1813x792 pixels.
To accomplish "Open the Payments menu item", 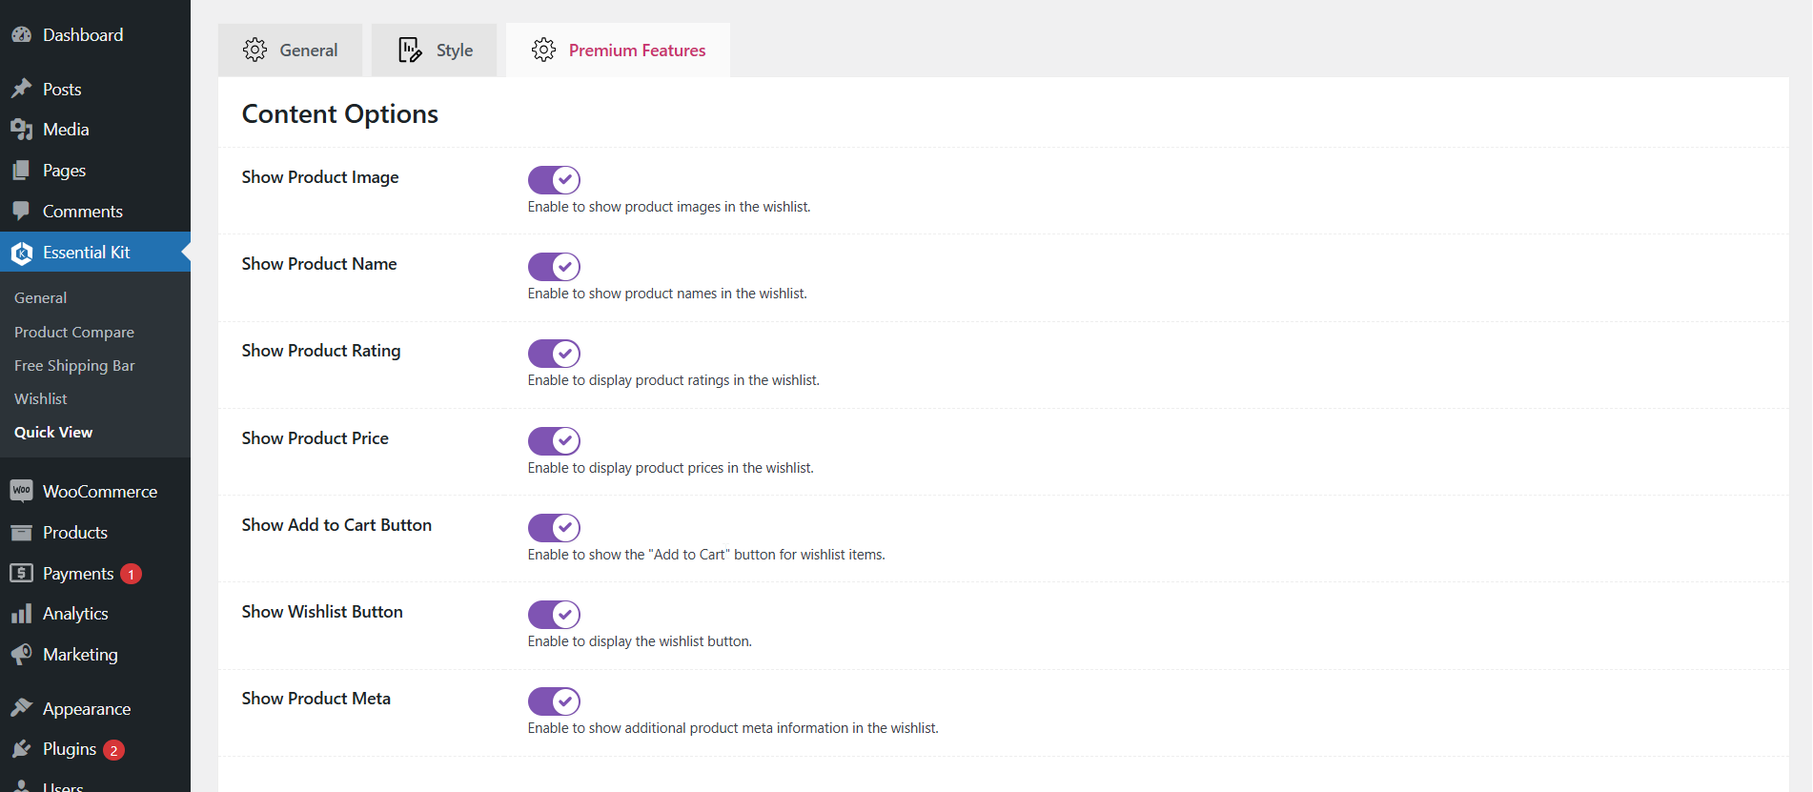I will pos(78,573).
